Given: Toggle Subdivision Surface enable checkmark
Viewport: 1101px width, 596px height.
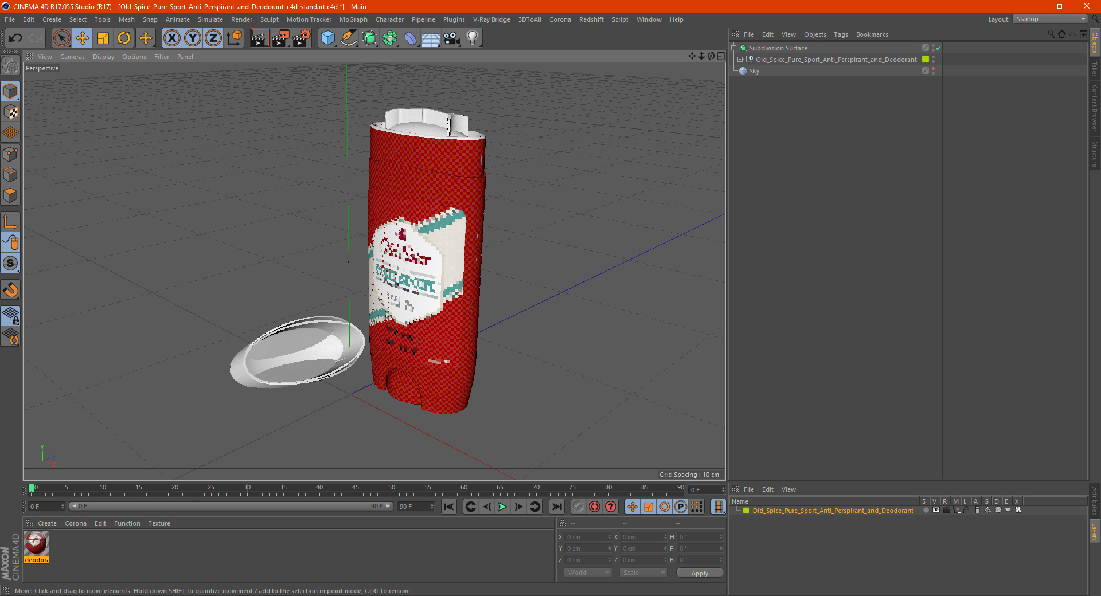Looking at the screenshot, I should tap(939, 48).
